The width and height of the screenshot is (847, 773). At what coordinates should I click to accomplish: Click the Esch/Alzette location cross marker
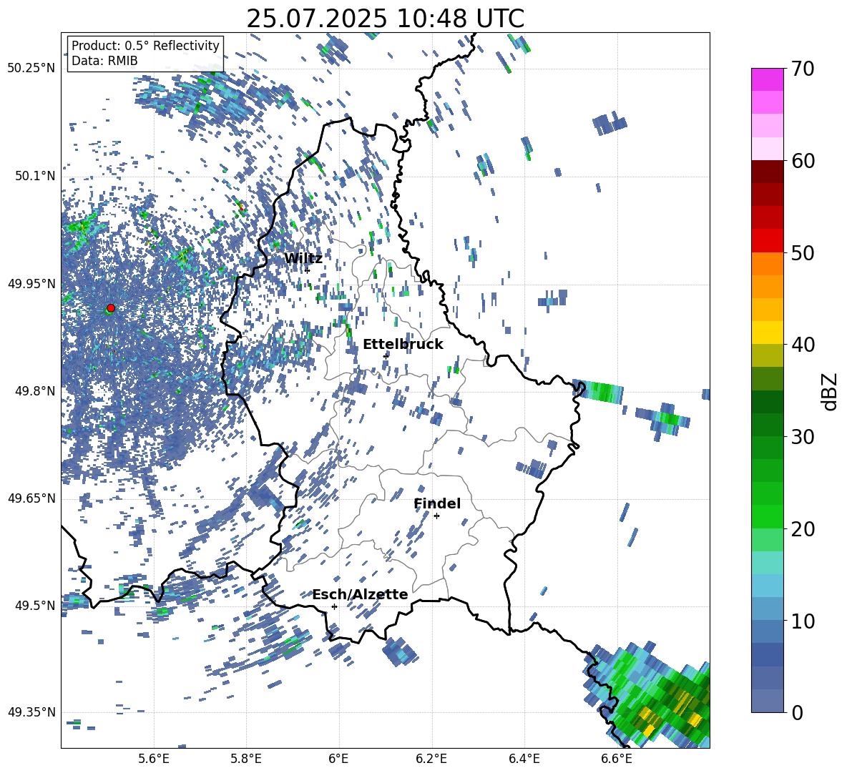[334, 606]
